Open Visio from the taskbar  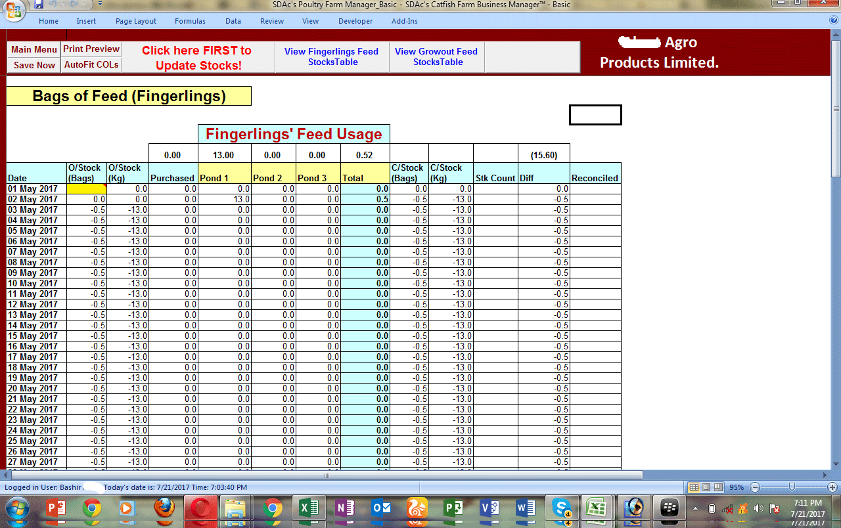489,509
